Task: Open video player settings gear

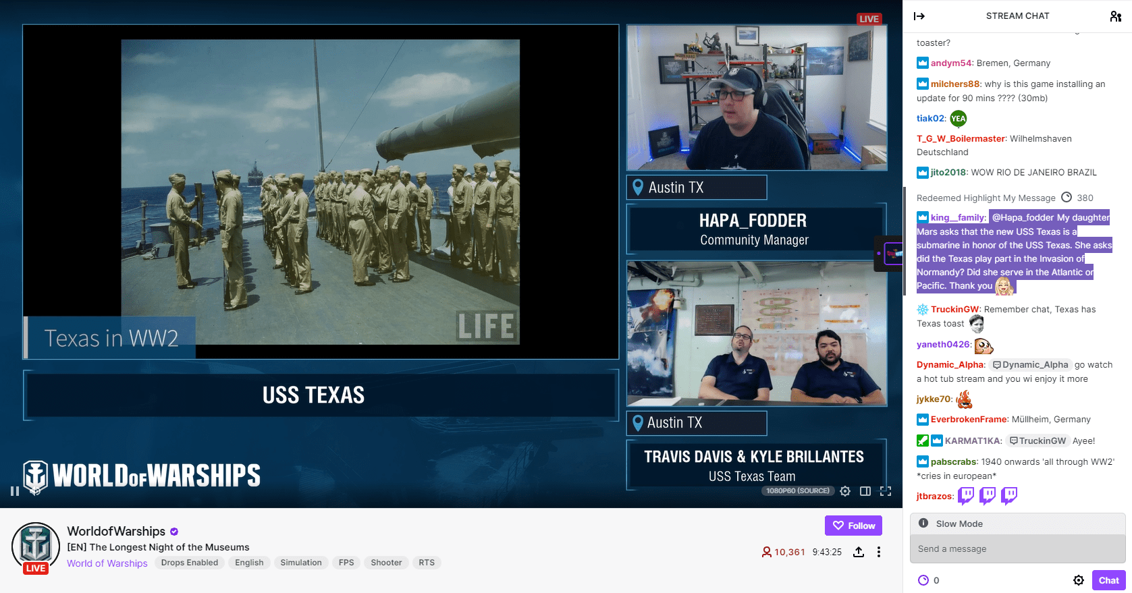Action: click(x=845, y=491)
